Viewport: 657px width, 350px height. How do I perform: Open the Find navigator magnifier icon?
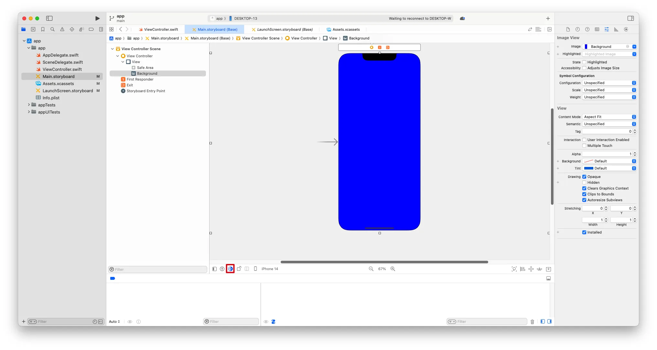(52, 29)
